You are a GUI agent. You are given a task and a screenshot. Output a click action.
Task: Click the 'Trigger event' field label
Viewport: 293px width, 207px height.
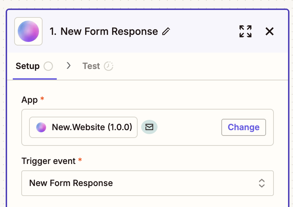(49, 161)
